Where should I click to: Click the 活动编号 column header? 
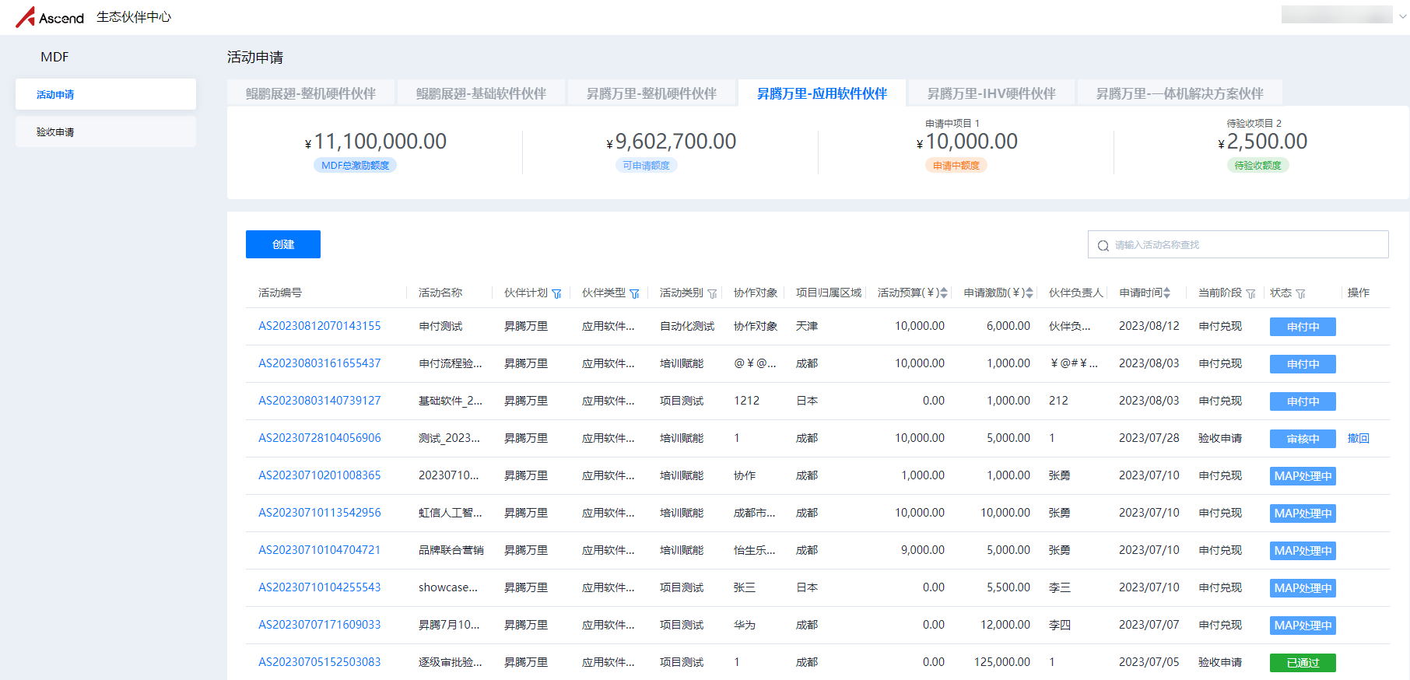[x=280, y=293]
